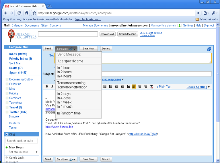The width and height of the screenshot is (220, 163).
Task: Switch to Plain Text mode
Action: [x=164, y=87]
